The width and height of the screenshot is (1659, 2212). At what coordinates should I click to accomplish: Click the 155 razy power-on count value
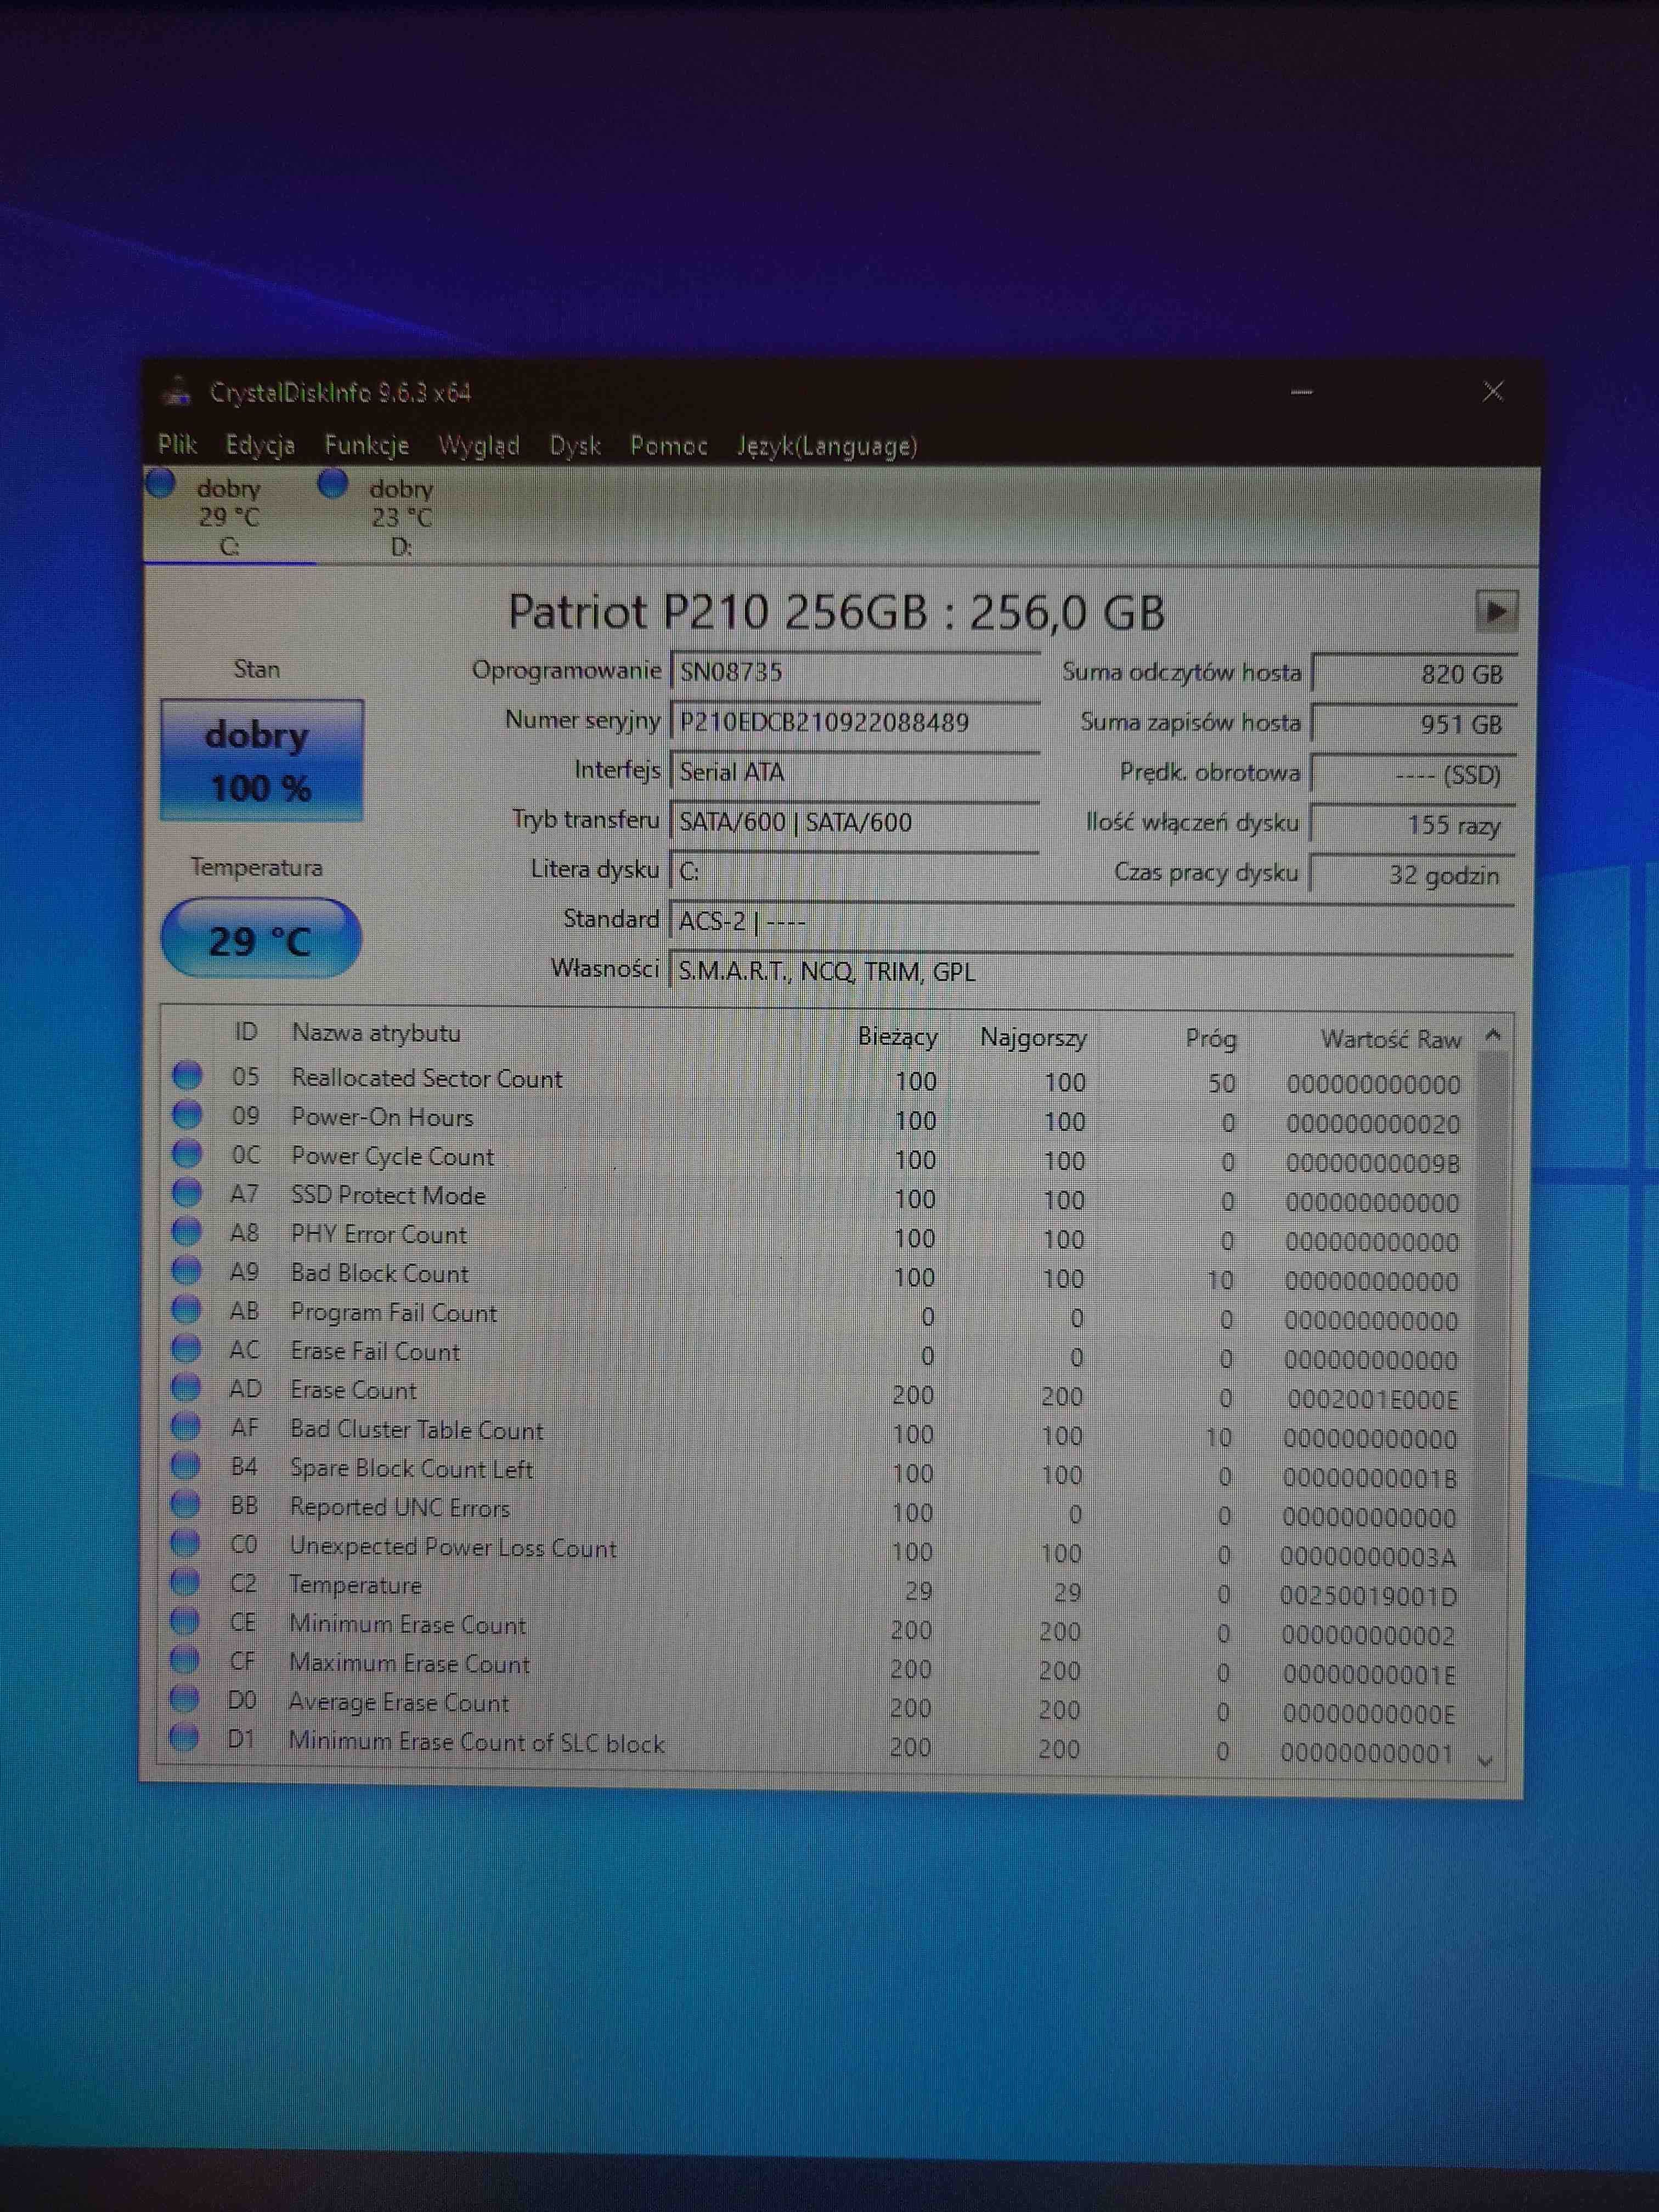pyautogui.click(x=1413, y=825)
